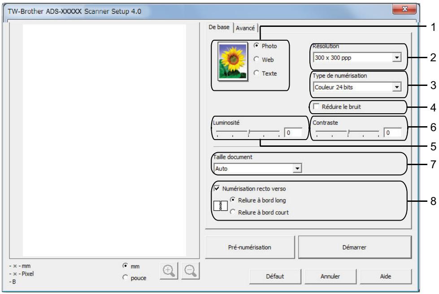Select Reliure à bord court option
The image size is (439, 294).
232,212
